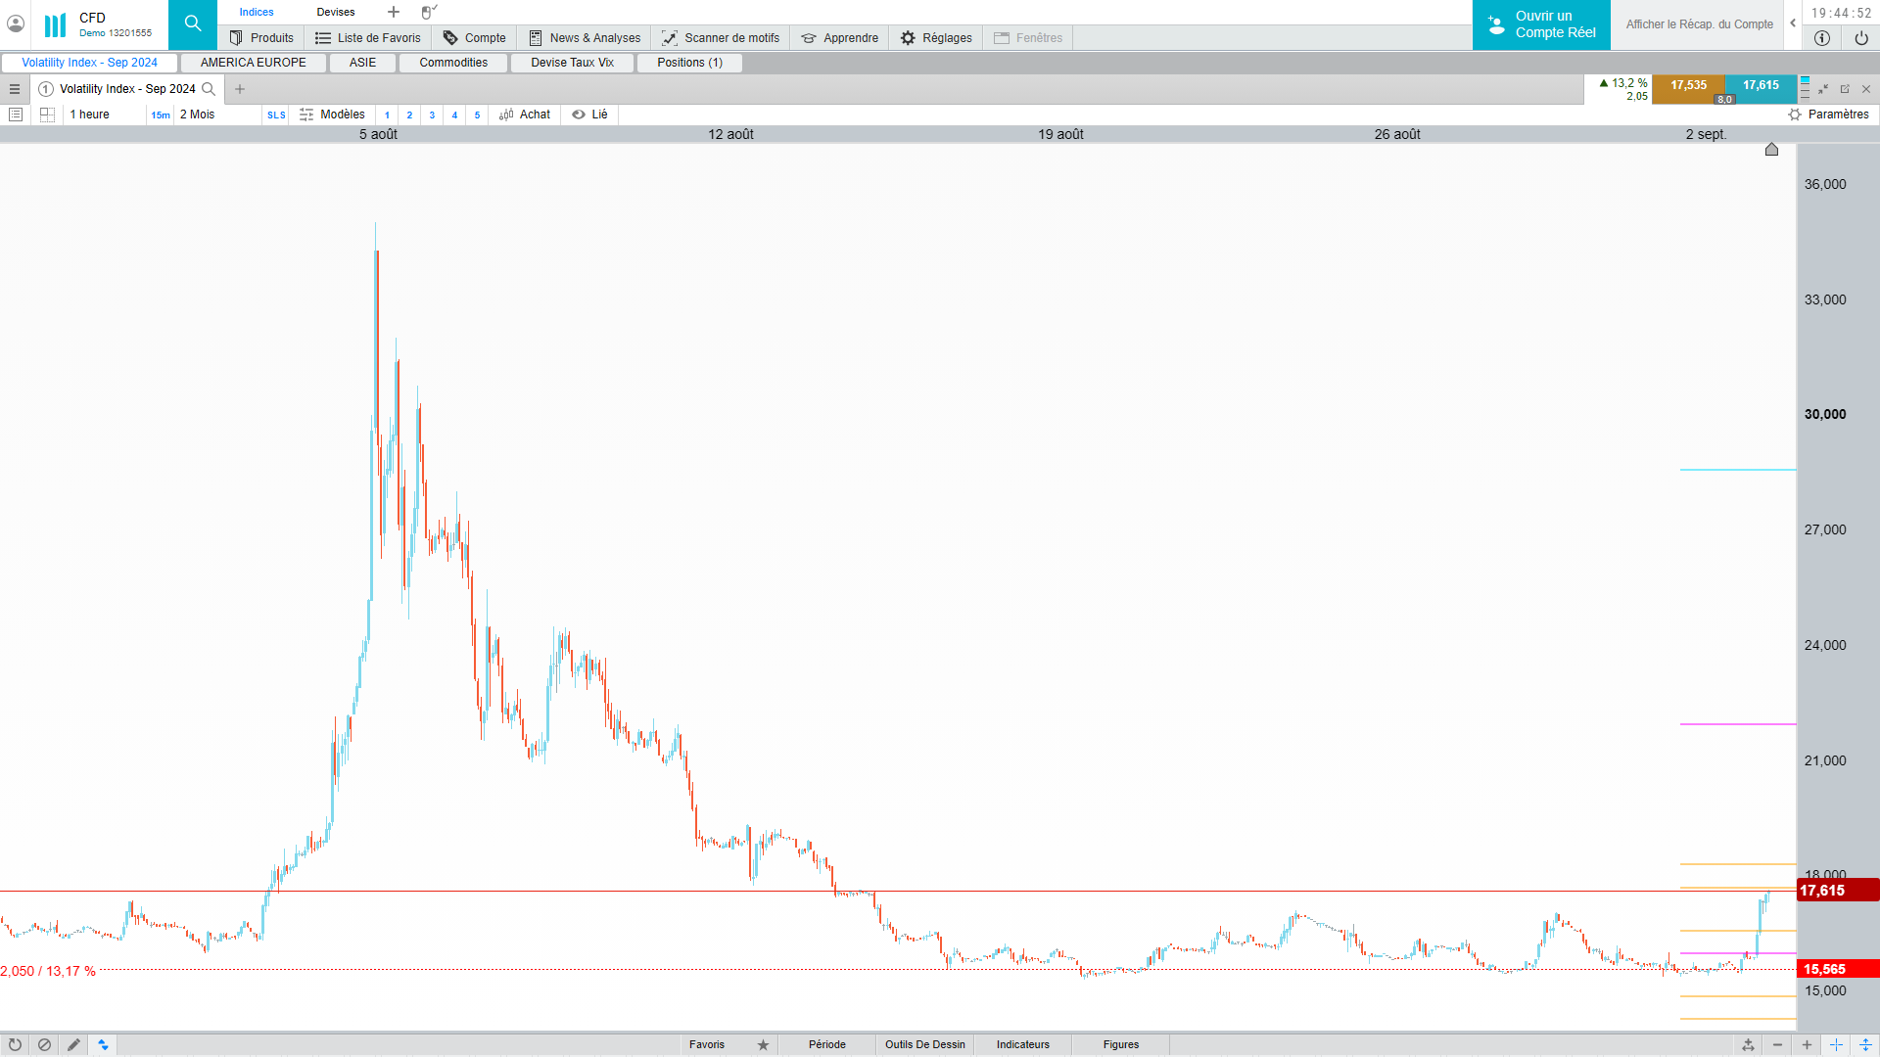
Task: Expand the Modèles menu
Action: click(x=332, y=115)
